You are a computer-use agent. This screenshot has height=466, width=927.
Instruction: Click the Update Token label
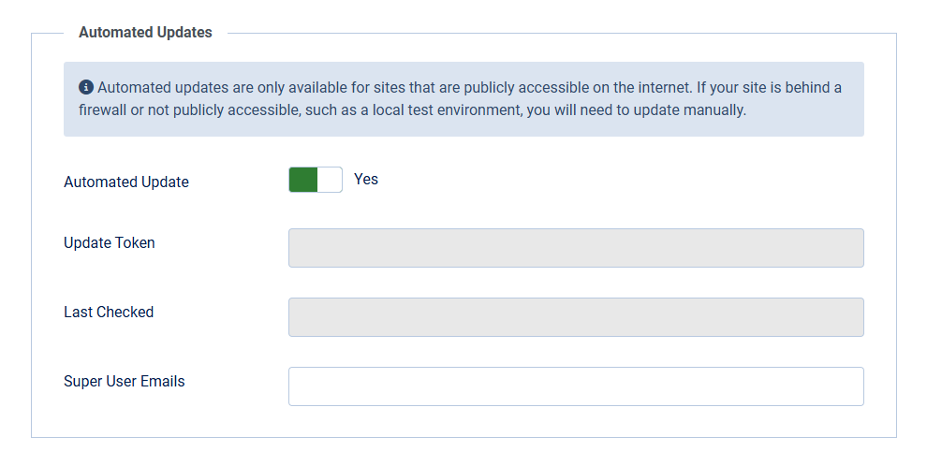[110, 242]
